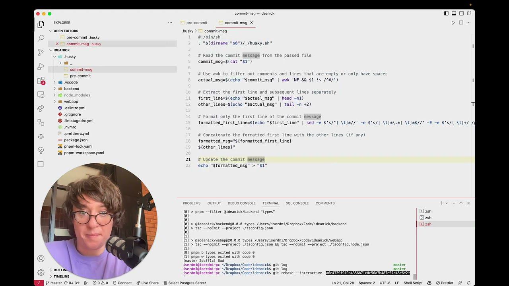The width and height of the screenshot is (509, 286).
Task: Open terminal panel More Actions ellipsis
Action: [453, 203]
